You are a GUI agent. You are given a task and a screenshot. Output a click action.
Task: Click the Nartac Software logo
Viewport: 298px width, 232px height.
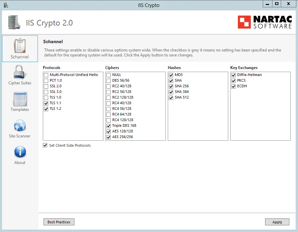pyautogui.click(x=265, y=22)
